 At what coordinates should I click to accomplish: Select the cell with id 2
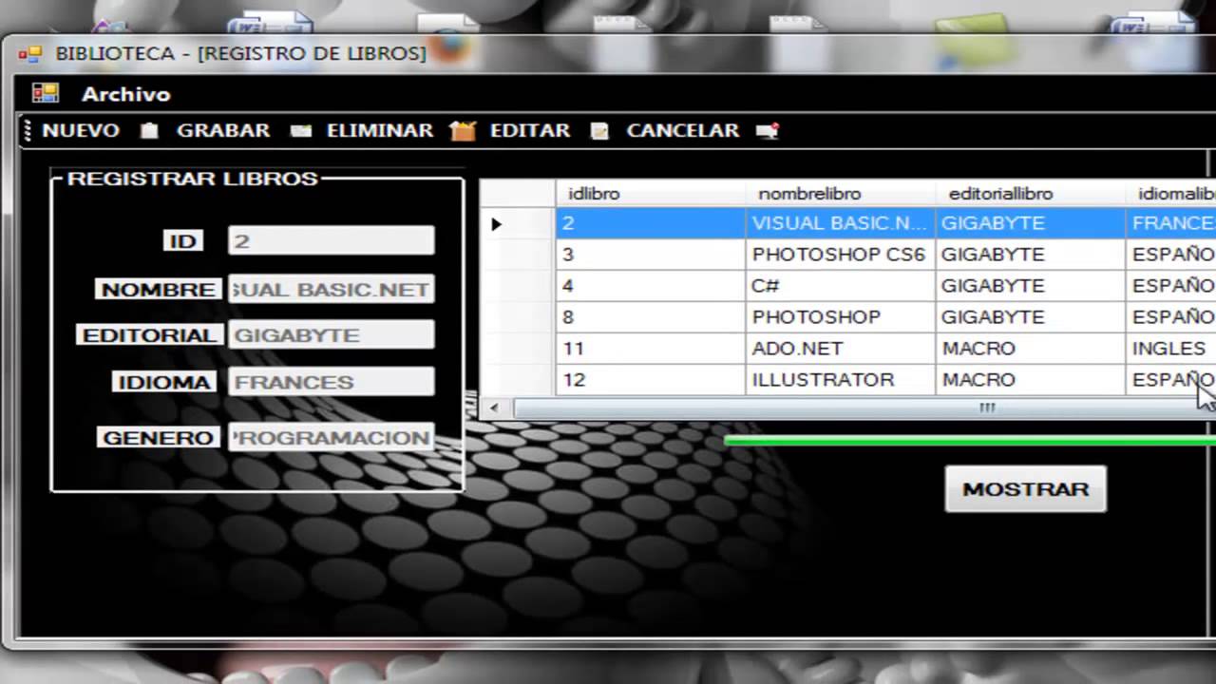pos(651,223)
